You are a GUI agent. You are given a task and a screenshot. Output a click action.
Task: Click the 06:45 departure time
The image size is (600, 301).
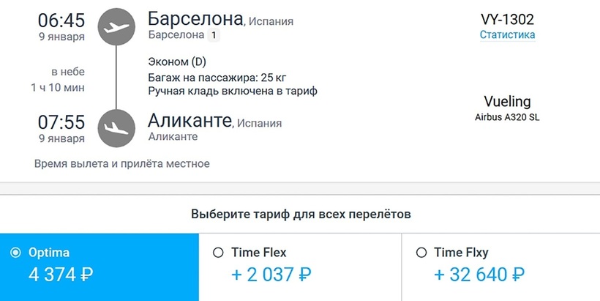tap(61, 20)
